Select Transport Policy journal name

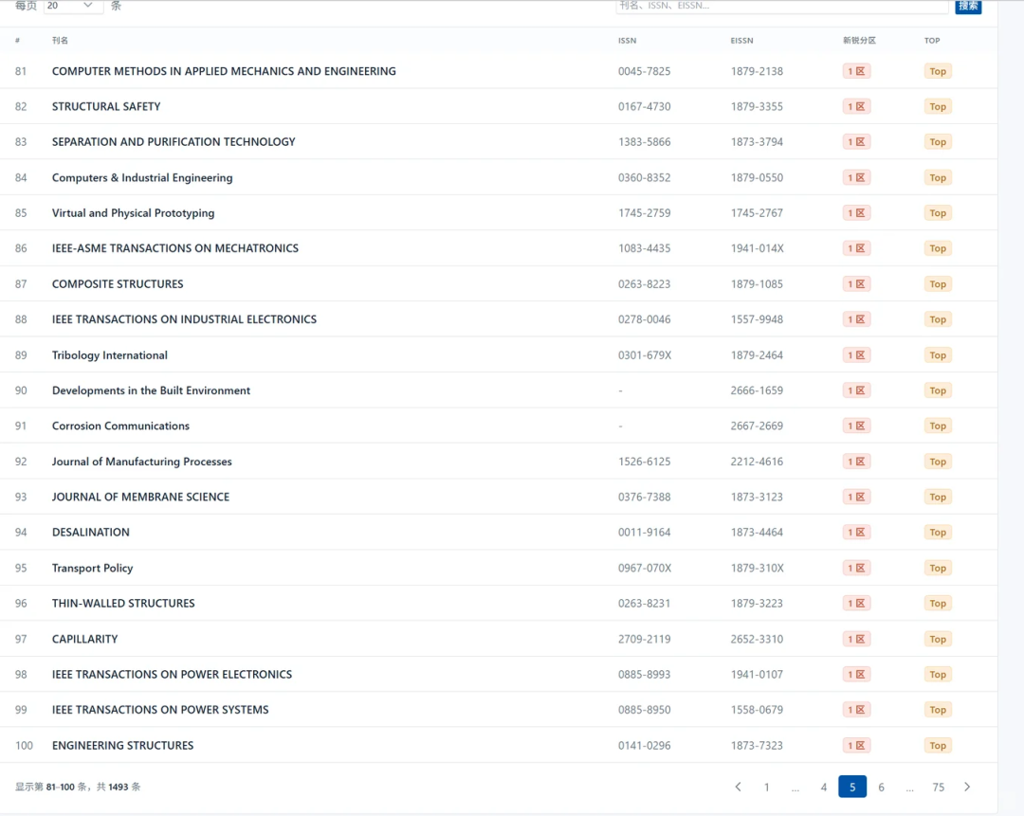point(92,568)
